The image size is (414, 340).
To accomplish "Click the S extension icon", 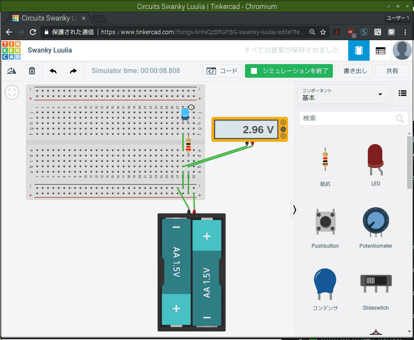I will click(x=364, y=32).
